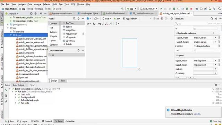Screen dimensions: 222x125
Task: Click the Make Project hammer icon
Action: coord(122,9)
